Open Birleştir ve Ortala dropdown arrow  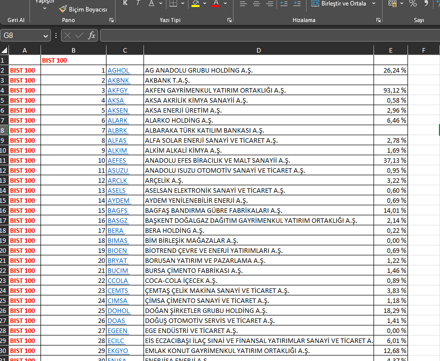pos(373,4)
